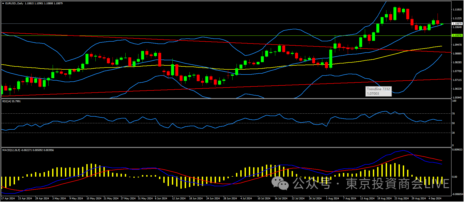464x202 pixels.
Task: Click RSI scale level 30
Action: pos(453,133)
